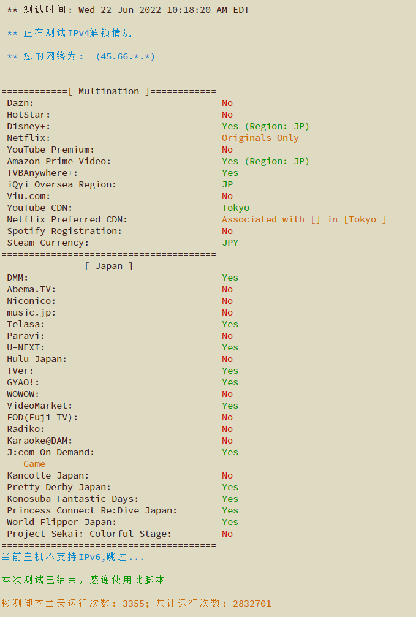Click the Disney+ 'Yes (Region: JP)' result
This screenshot has height=617, width=416.
click(x=266, y=126)
